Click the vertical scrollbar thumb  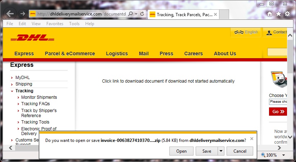pos(290,56)
